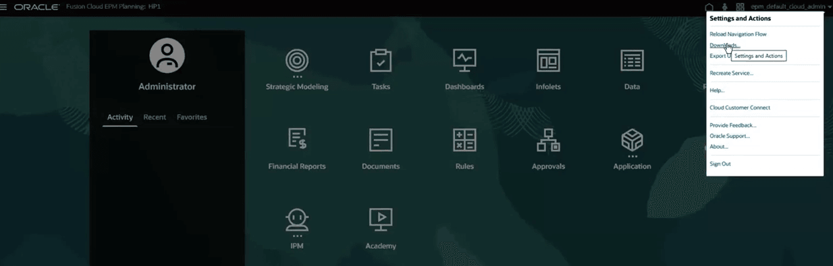Click the Strategic Modeling label
The image size is (833, 266).
tap(297, 86)
